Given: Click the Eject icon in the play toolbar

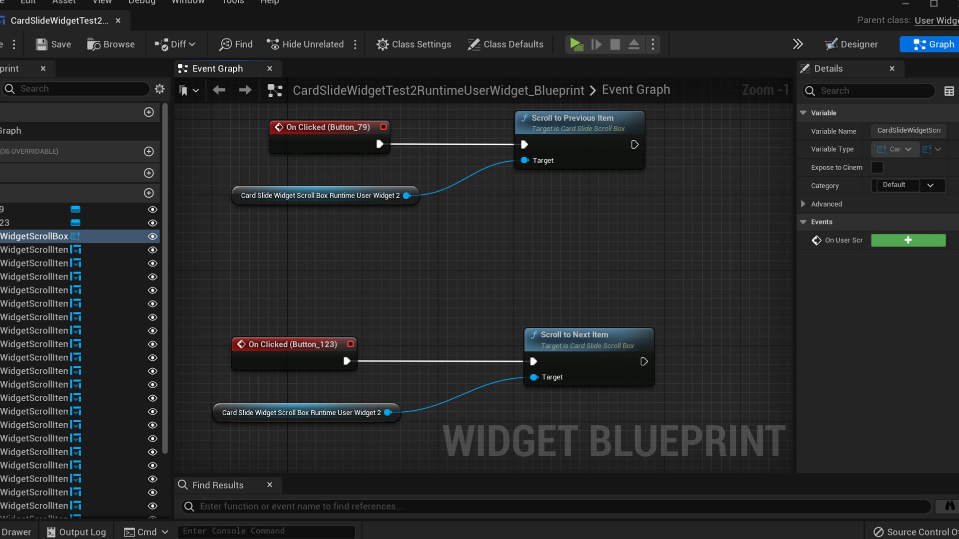Looking at the screenshot, I should click(634, 44).
